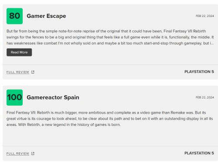Open the Gamer Escape publication name
Screen dimensions: 218x162
click(46, 16)
